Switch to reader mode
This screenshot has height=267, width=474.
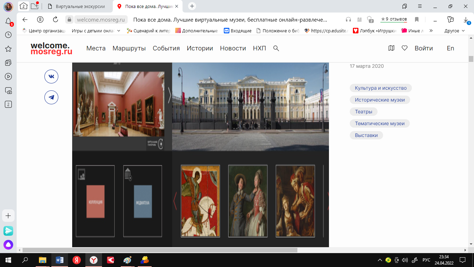point(359,19)
